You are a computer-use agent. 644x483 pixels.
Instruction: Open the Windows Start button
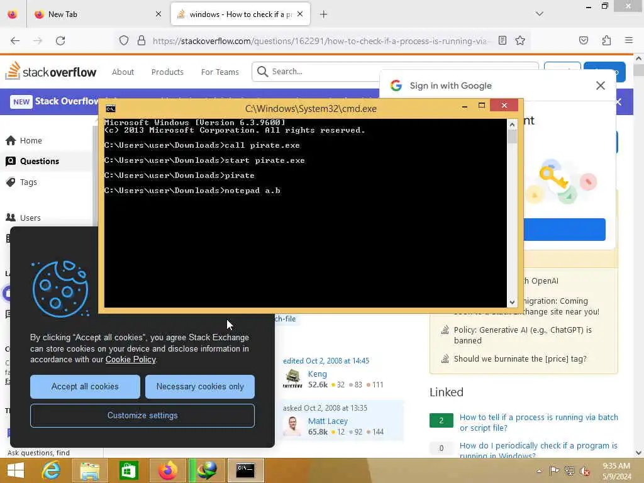pos(16,470)
